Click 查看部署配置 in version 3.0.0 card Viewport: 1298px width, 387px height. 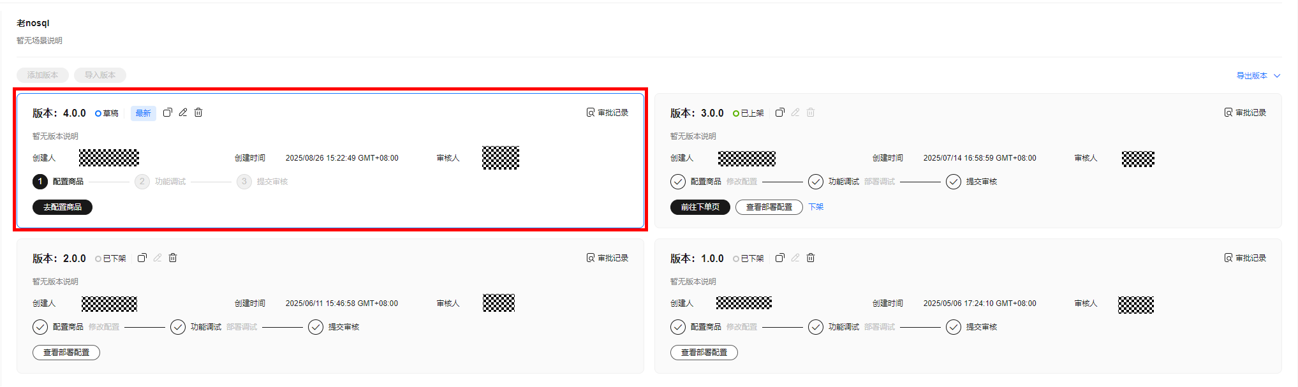coord(769,207)
